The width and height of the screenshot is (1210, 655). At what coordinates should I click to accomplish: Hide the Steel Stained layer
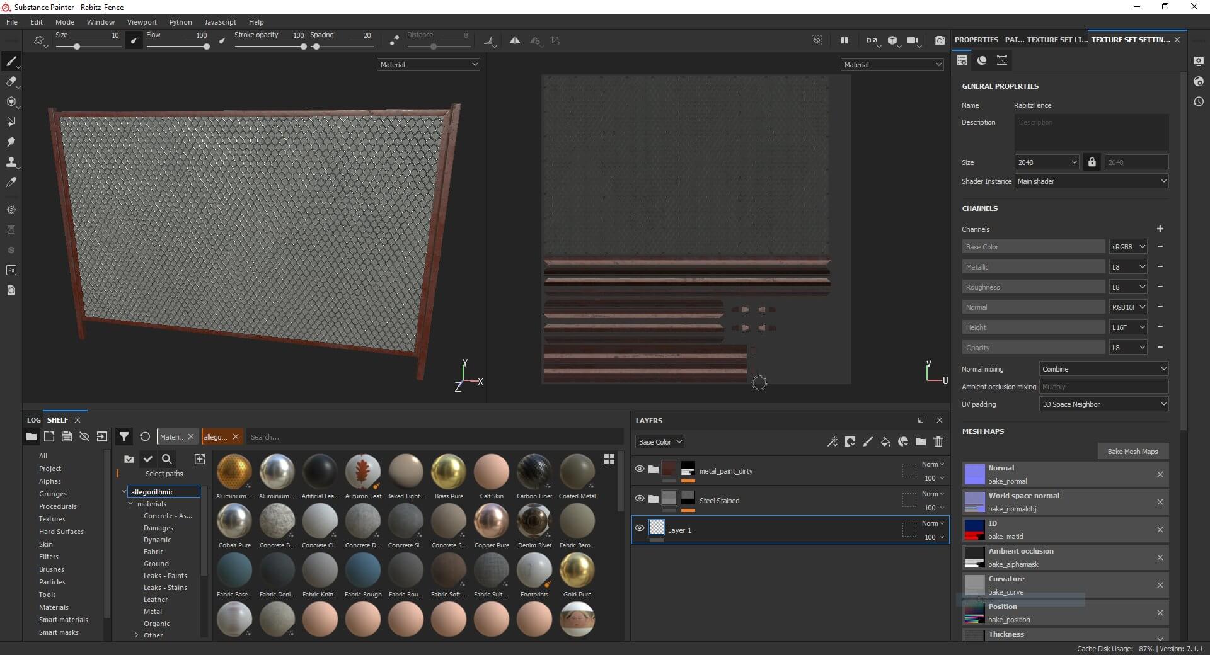640,498
